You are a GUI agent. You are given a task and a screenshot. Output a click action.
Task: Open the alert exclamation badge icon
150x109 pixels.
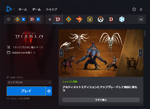(134, 9)
